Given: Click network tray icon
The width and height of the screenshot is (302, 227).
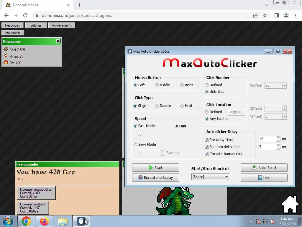Looking at the screenshot, I should [265, 222].
